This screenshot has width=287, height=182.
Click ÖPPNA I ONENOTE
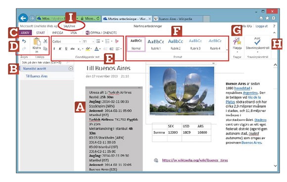click(101, 33)
